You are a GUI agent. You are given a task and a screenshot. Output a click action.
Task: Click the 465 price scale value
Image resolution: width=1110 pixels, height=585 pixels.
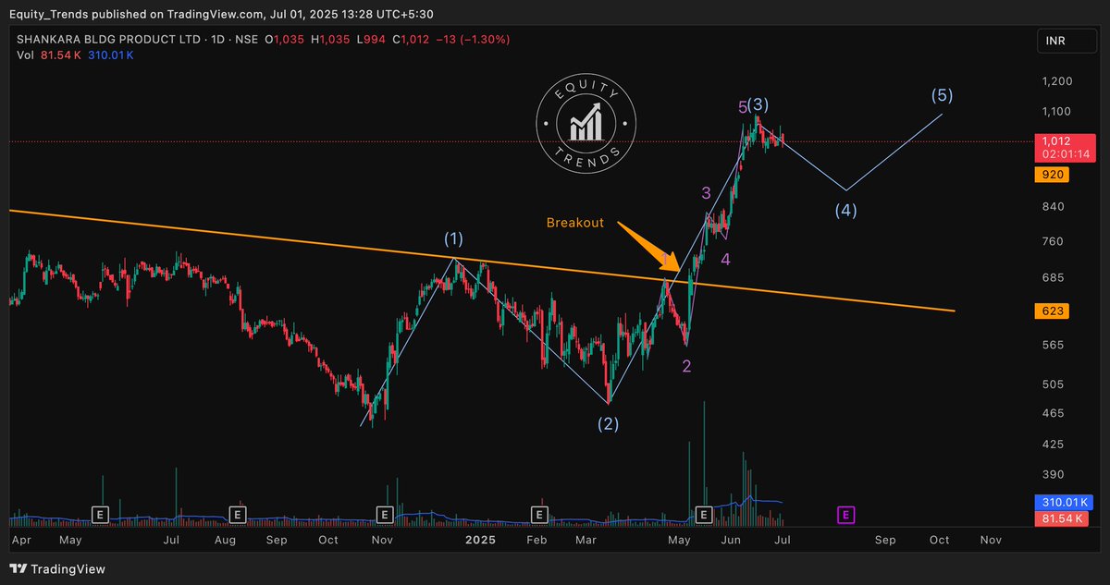click(x=1054, y=413)
